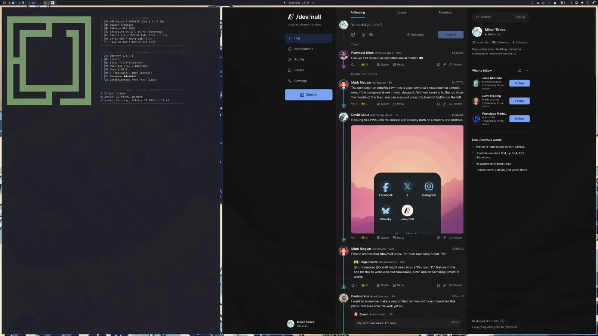Star Punyapal Shah's post
Image resolution: width=598 pixels, height=336 pixels.
(x=353, y=65)
